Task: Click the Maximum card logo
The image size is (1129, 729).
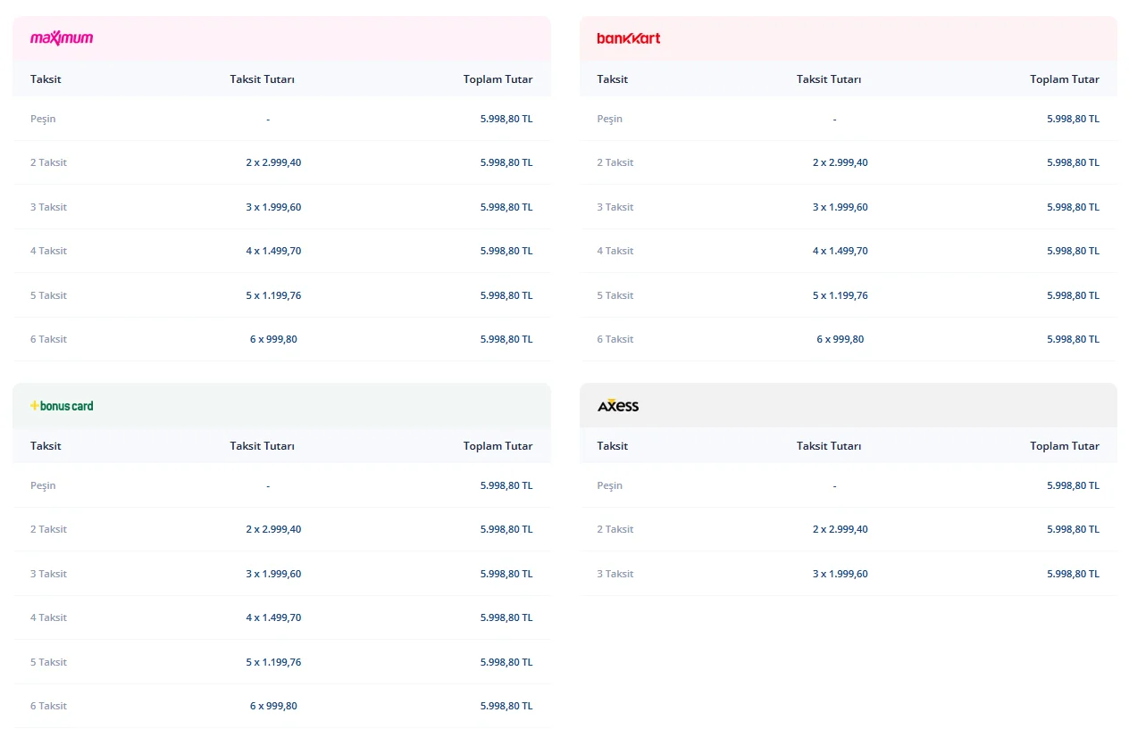Action: click(x=62, y=38)
